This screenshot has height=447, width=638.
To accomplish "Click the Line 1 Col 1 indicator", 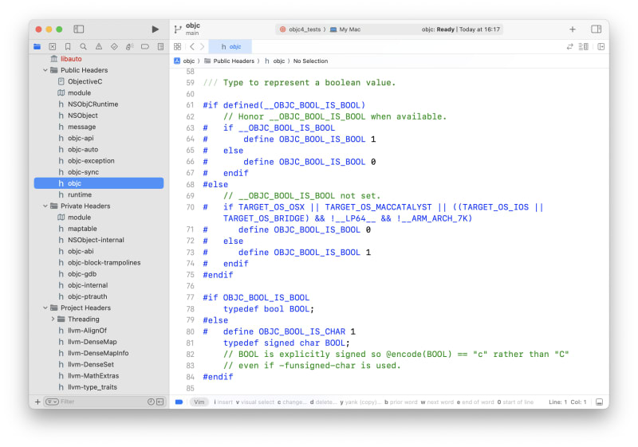I will click(x=568, y=402).
